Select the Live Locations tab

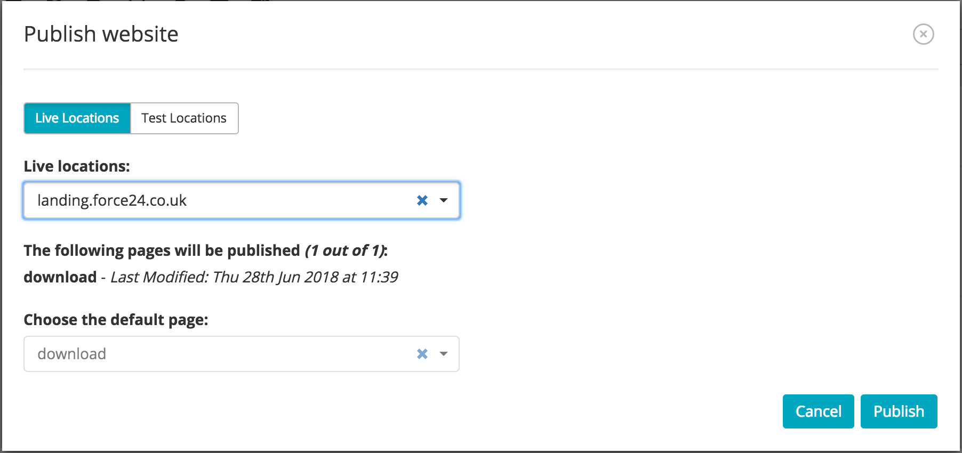[x=77, y=118]
